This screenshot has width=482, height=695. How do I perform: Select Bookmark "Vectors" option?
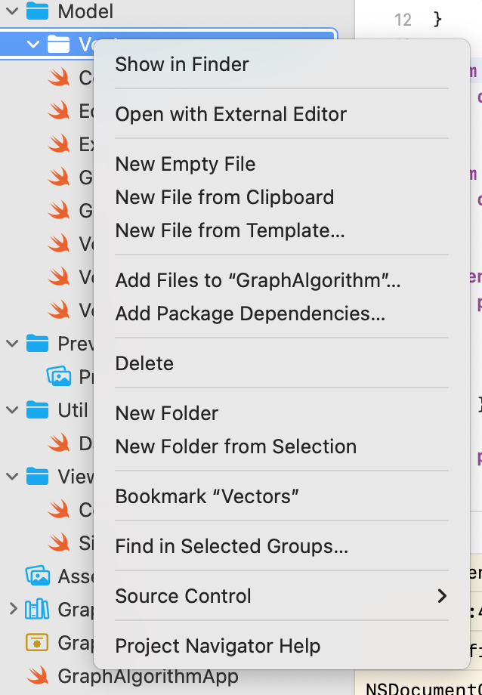(207, 496)
